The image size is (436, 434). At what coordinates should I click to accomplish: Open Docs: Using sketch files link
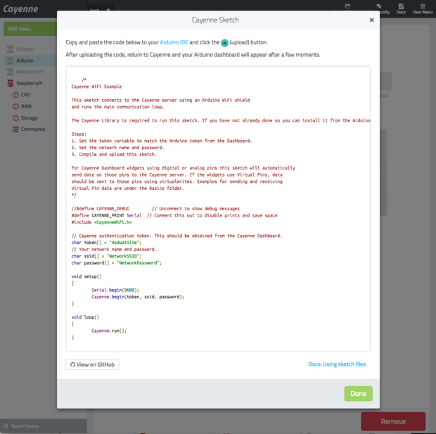click(337, 364)
